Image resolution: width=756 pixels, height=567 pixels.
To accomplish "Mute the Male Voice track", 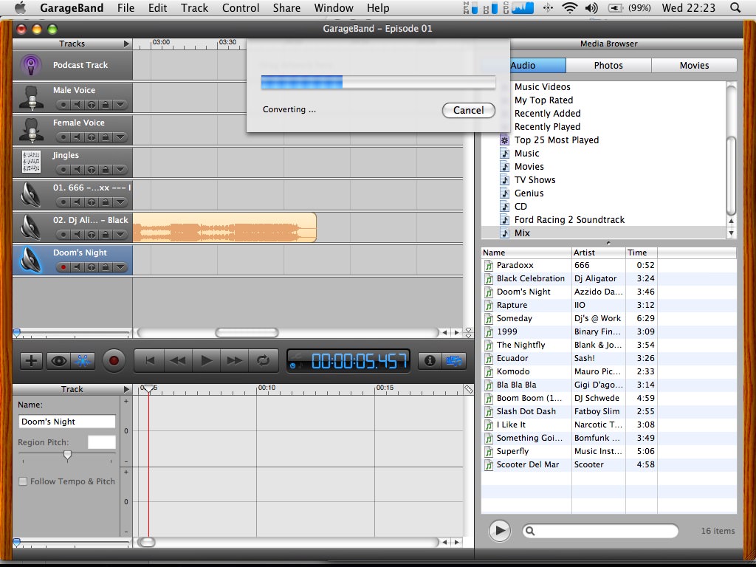I will [77, 105].
